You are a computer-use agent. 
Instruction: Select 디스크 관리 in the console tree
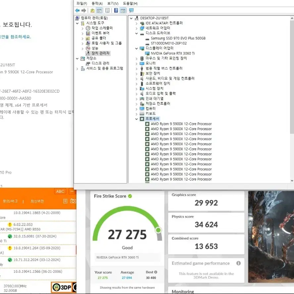[101, 63]
